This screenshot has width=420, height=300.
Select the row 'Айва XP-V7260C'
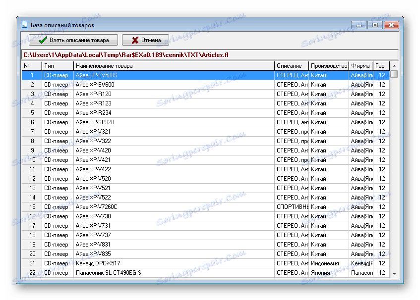205,207
